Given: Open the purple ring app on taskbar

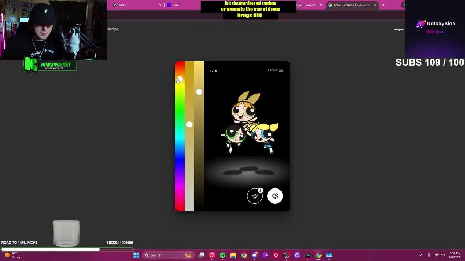Looking at the screenshot, I should (x=297, y=255).
